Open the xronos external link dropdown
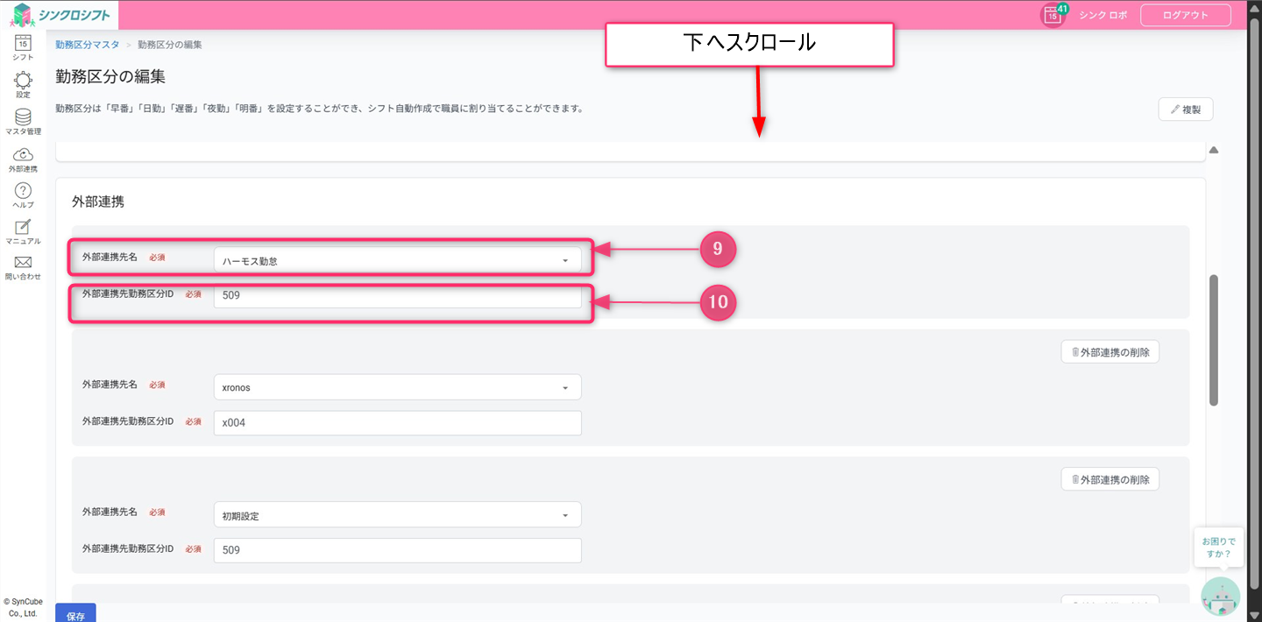This screenshot has width=1262, height=622. (x=397, y=387)
